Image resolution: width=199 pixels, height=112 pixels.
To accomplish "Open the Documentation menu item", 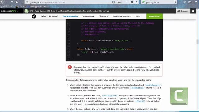I will (x=70, y=16).
